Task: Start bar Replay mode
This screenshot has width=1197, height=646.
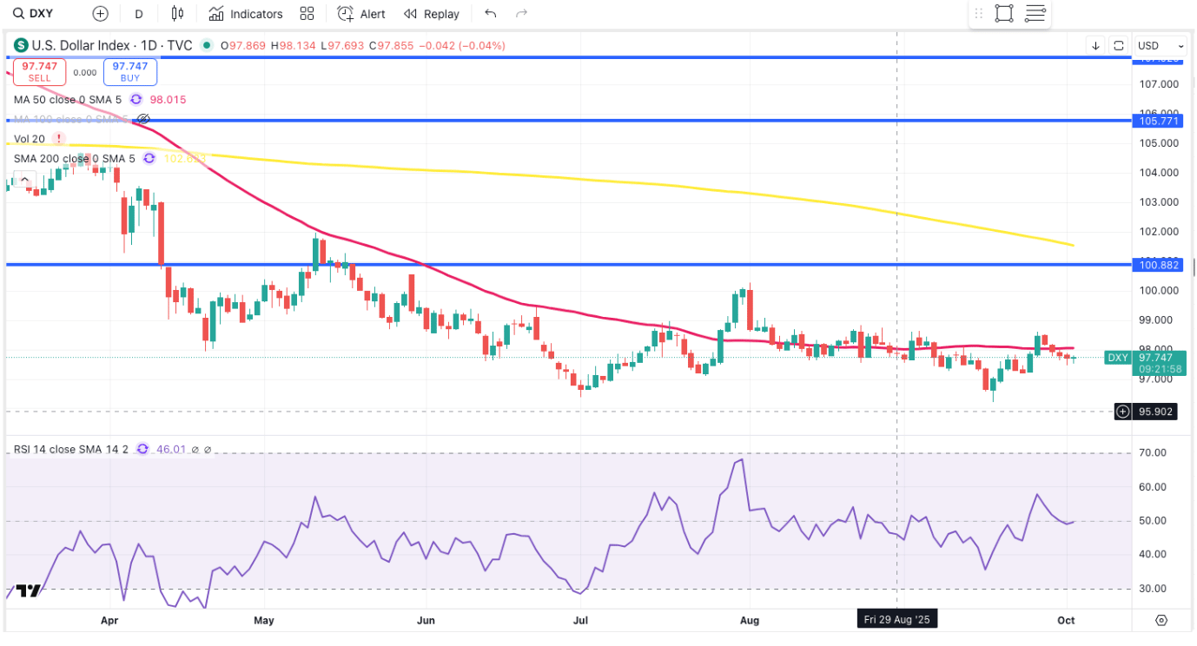Action: (432, 14)
